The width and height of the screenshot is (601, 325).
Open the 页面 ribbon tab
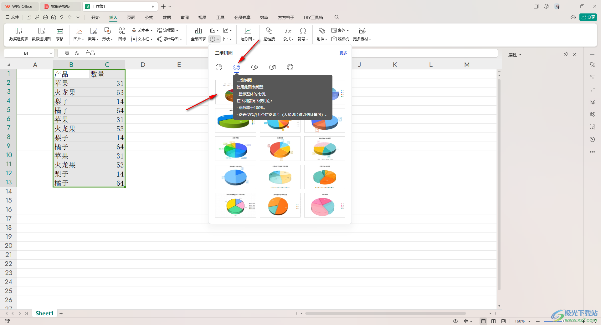click(131, 17)
